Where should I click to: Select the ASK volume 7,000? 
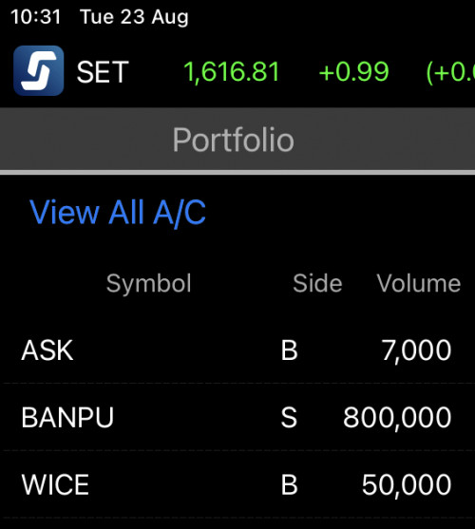[x=416, y=350]
